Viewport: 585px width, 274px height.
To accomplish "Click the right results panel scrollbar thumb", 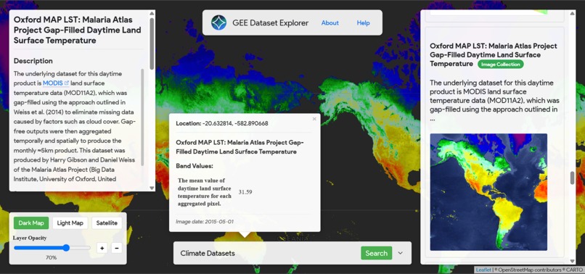I will (x=573, y=178).
